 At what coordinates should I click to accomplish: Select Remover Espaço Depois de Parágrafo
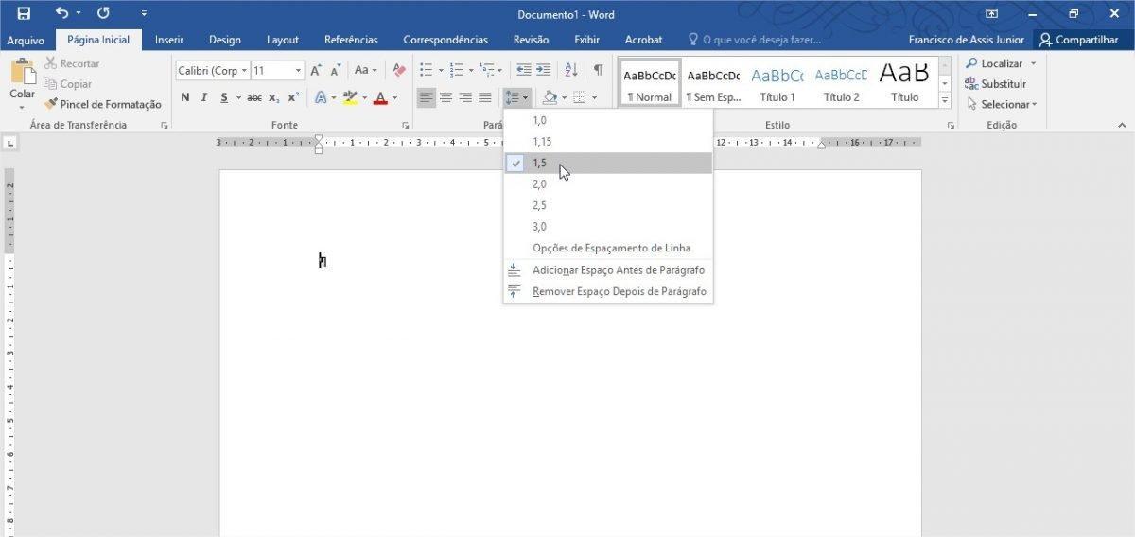[607, 291]
